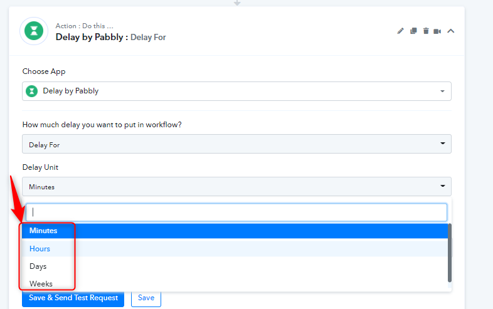Click the Delay Unit search input field

click(x=236, y=212)
